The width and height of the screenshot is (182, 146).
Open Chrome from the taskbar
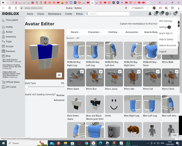[86, 143]
